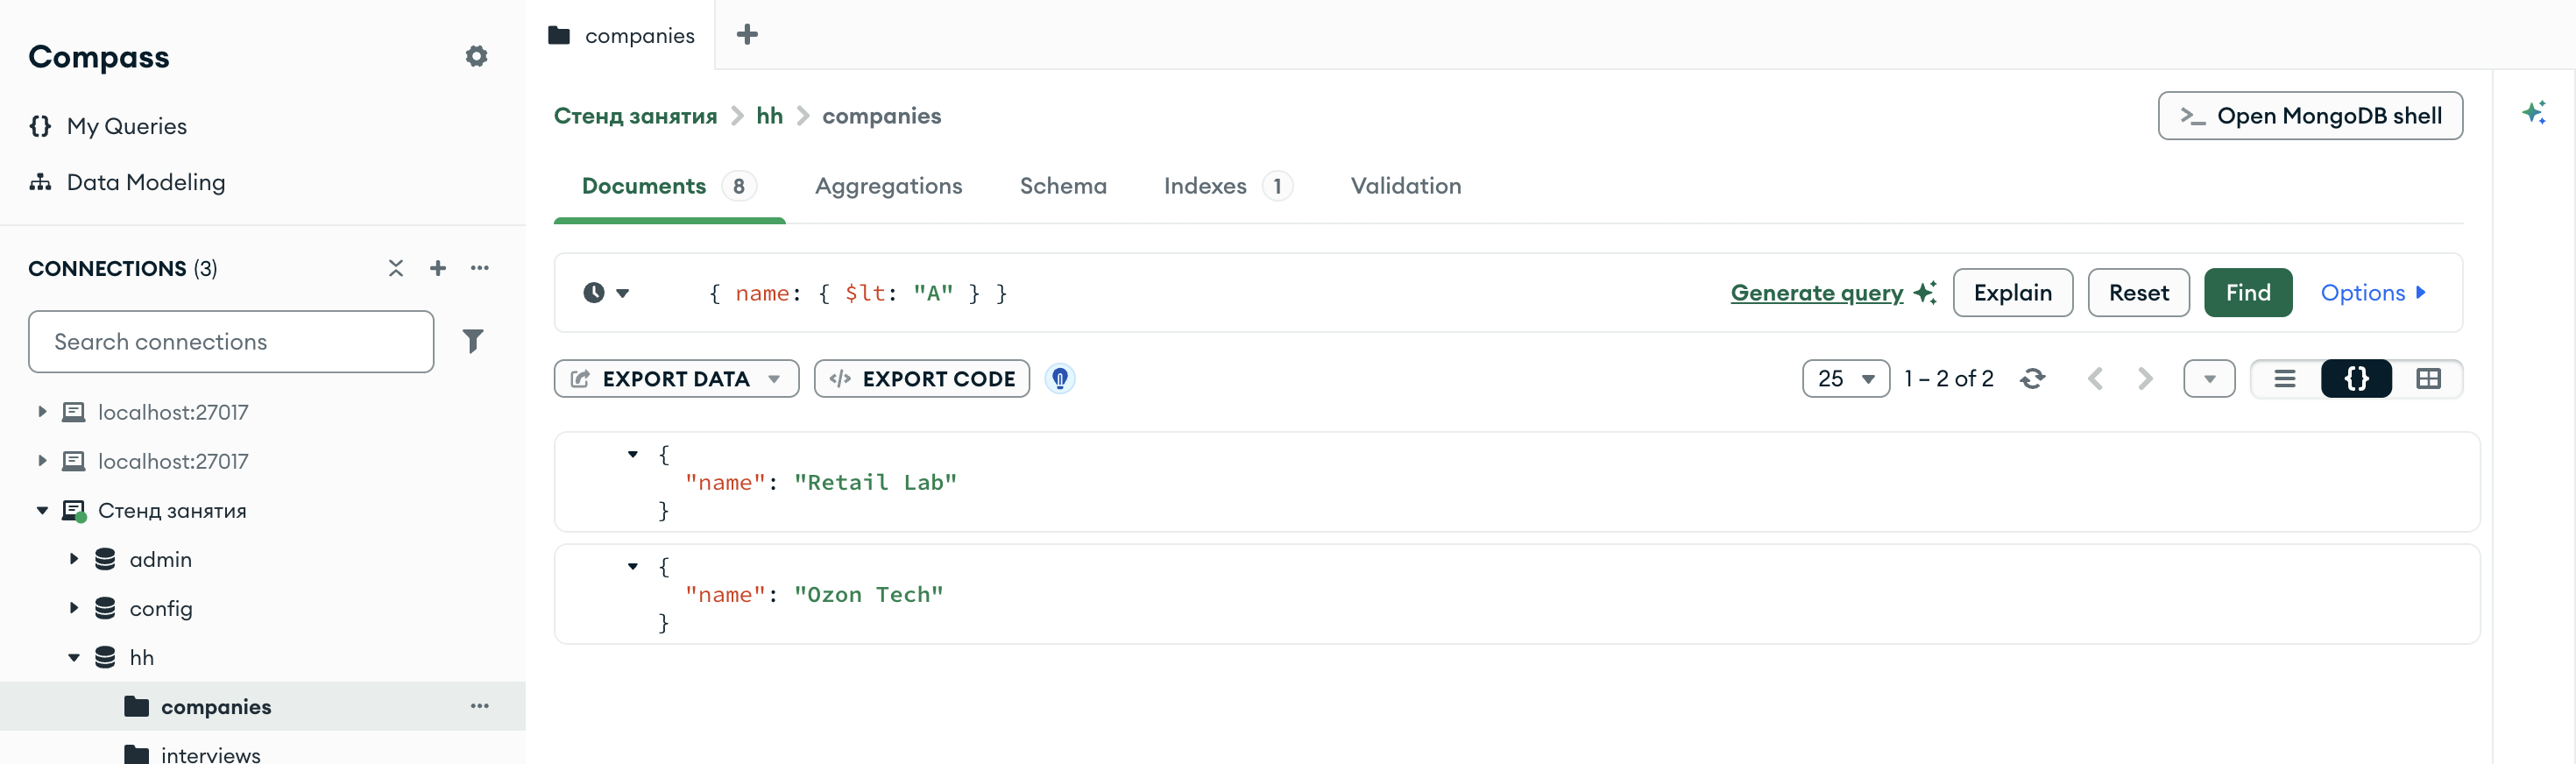The image size is (2576, 764).
Task: Click the Explain button
Action: 2012,293
